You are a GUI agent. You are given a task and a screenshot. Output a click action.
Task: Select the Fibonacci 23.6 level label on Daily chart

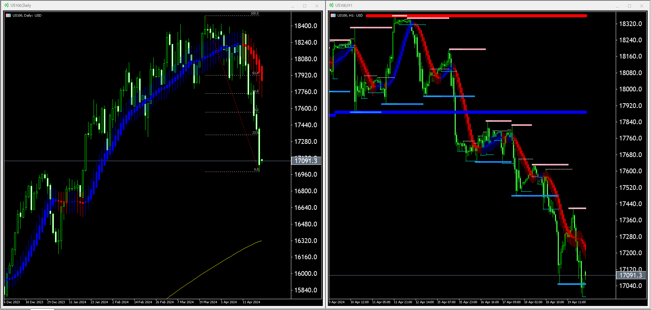[x=255, y=133]
